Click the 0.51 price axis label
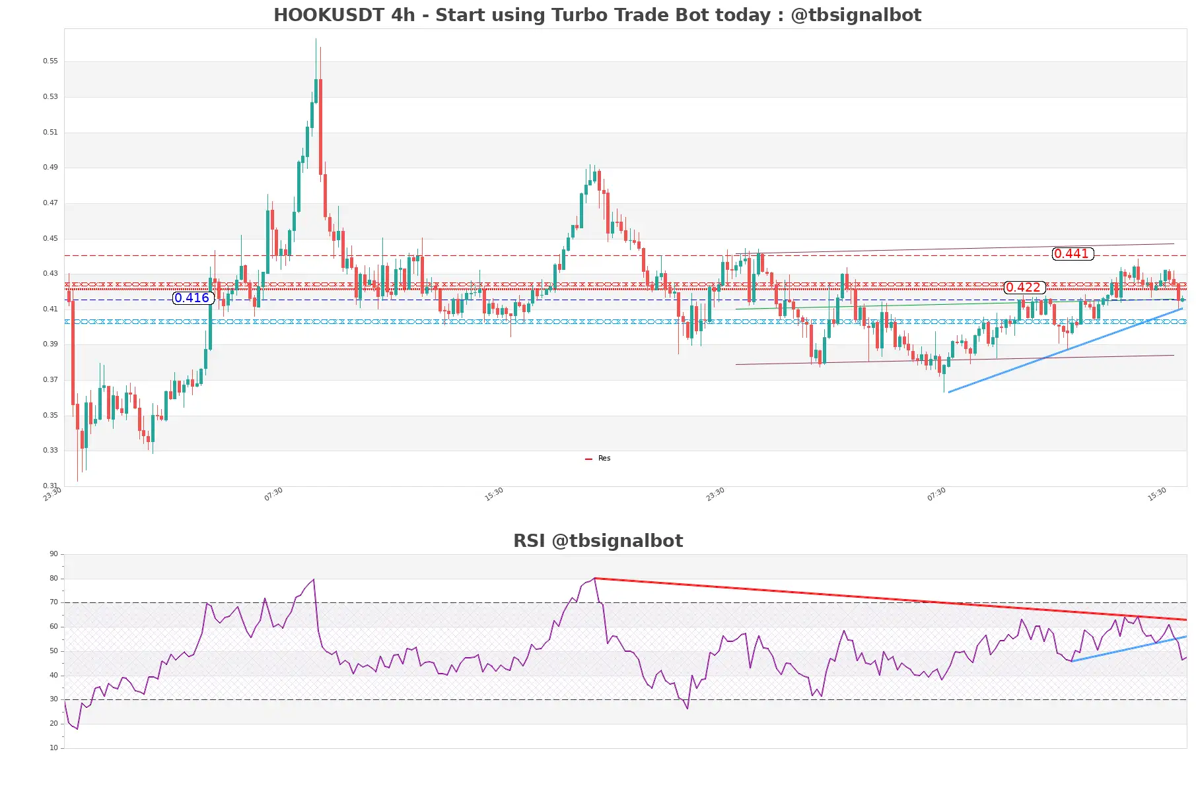Screen dimensions: 1196x797 (x=50, y=133)
